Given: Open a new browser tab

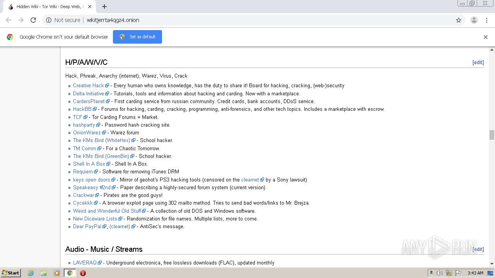Looking at the screenshot, I should coord(104,7).
